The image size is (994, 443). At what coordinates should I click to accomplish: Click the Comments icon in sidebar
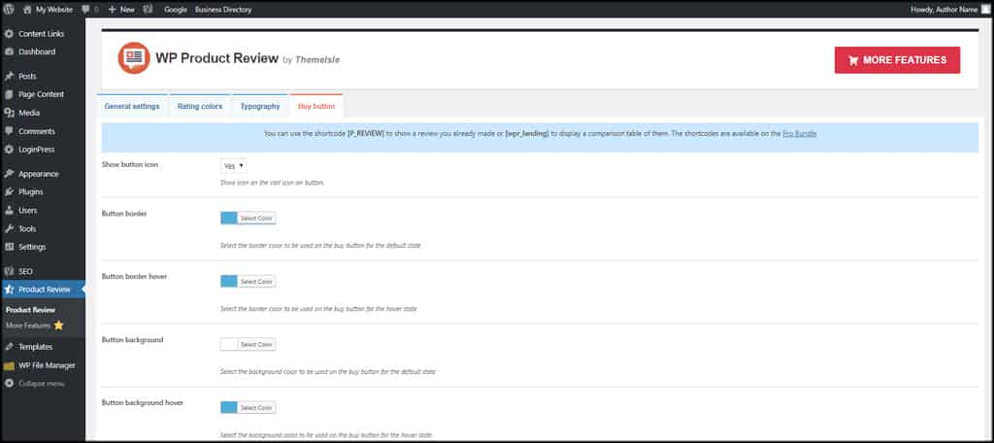click(x=9, y=131)
